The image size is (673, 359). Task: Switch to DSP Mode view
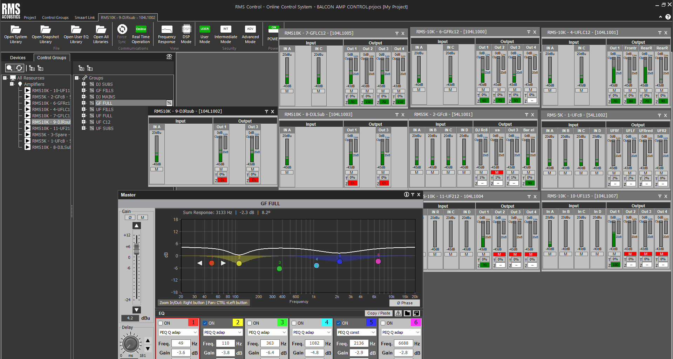pyautogui.click(x=186, y=34)
